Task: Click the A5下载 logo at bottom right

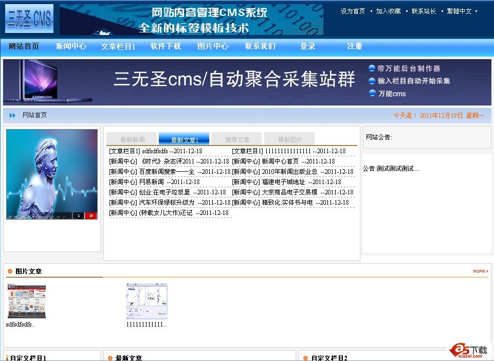Action: click(x=467, y=350)
